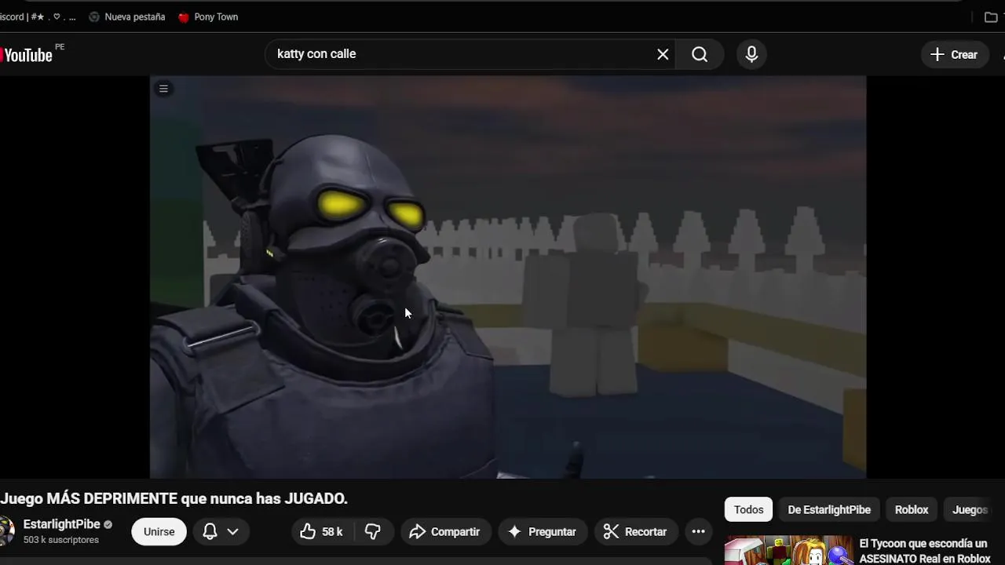Click the magnifier search button
Screen dimensions: 1005x565
(x=700, y=54)
